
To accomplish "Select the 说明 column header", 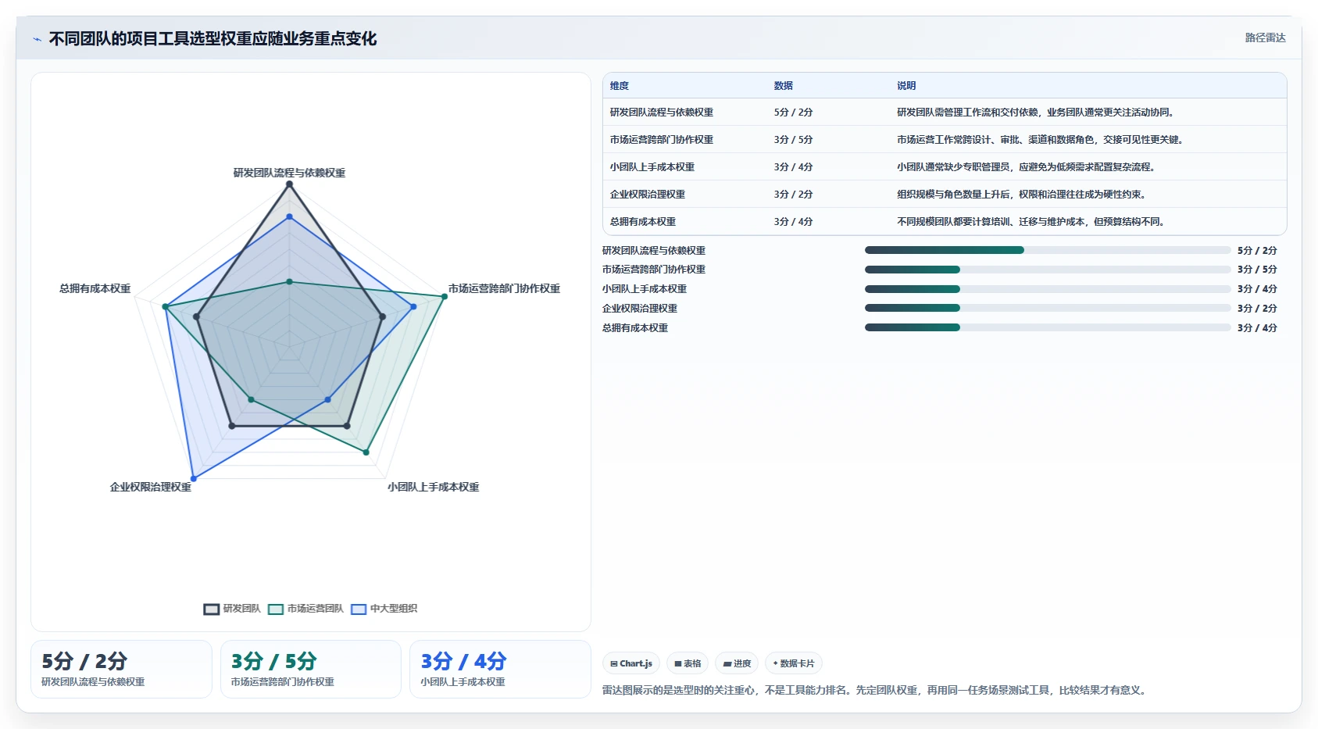I will click(x=906, y=86).
